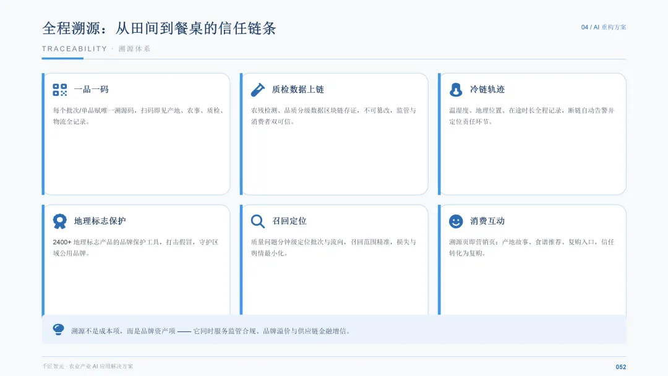Select the card title 召回定位
The image size is (668, 376).
[289, 221]
